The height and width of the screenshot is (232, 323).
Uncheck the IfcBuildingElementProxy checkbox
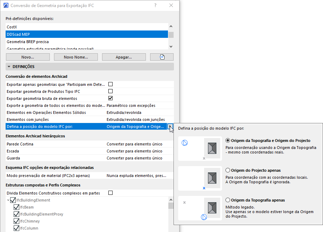click(16, 214)
